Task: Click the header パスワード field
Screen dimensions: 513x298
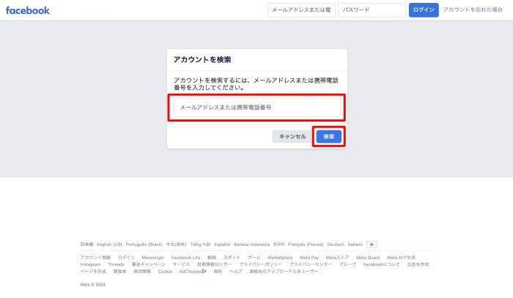Action: [372, 10]
